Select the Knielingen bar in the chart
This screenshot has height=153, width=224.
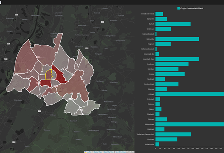tap(172, 64)
